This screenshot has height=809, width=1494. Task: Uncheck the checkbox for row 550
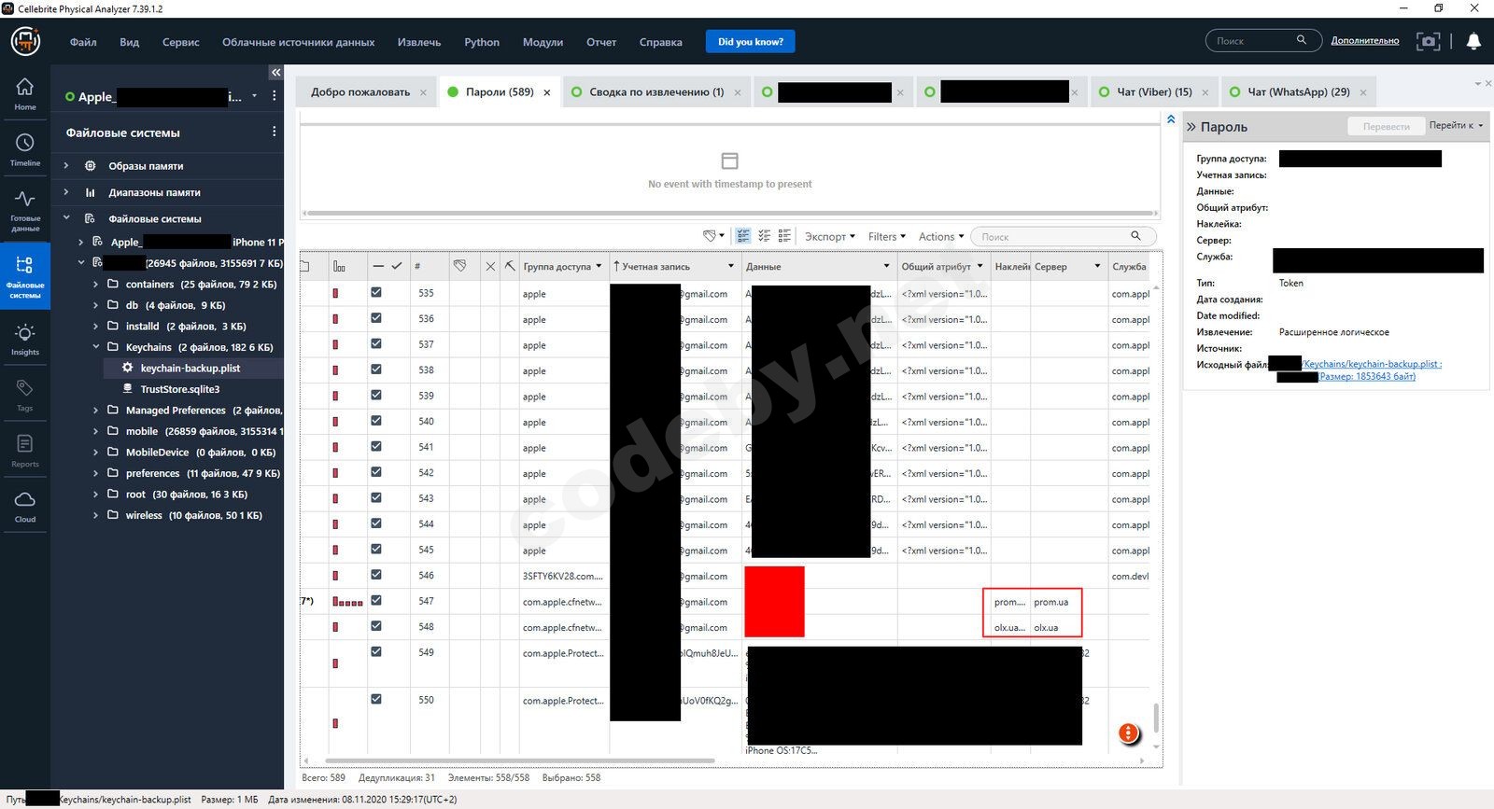[376, 699]
